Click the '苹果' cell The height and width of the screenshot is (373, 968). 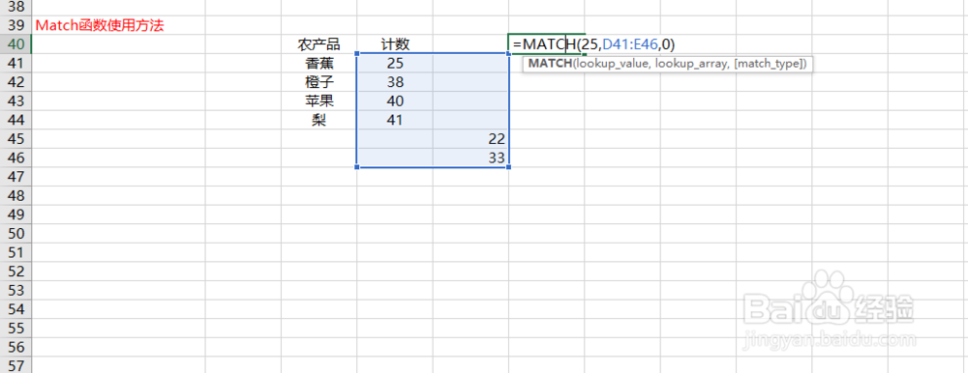point(318,101)
